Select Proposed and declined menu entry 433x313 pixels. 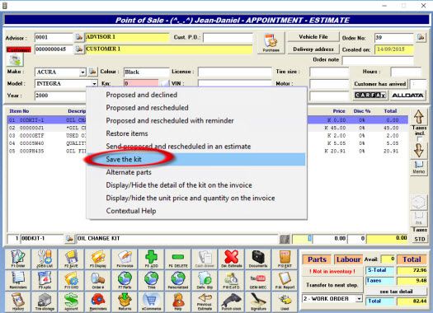142,95
